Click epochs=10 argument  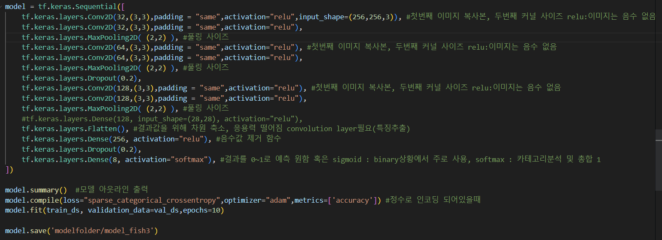tap(201, 210)
